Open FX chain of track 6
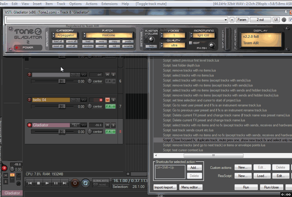The width and height of the screenshot is (292, 197). tap(108, 81)
